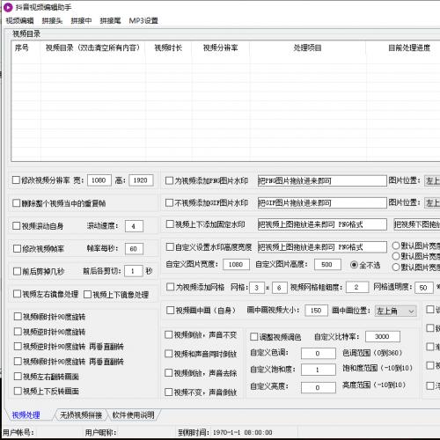Tick 视频和声音同时倒放 checkbox

(168, 354)
